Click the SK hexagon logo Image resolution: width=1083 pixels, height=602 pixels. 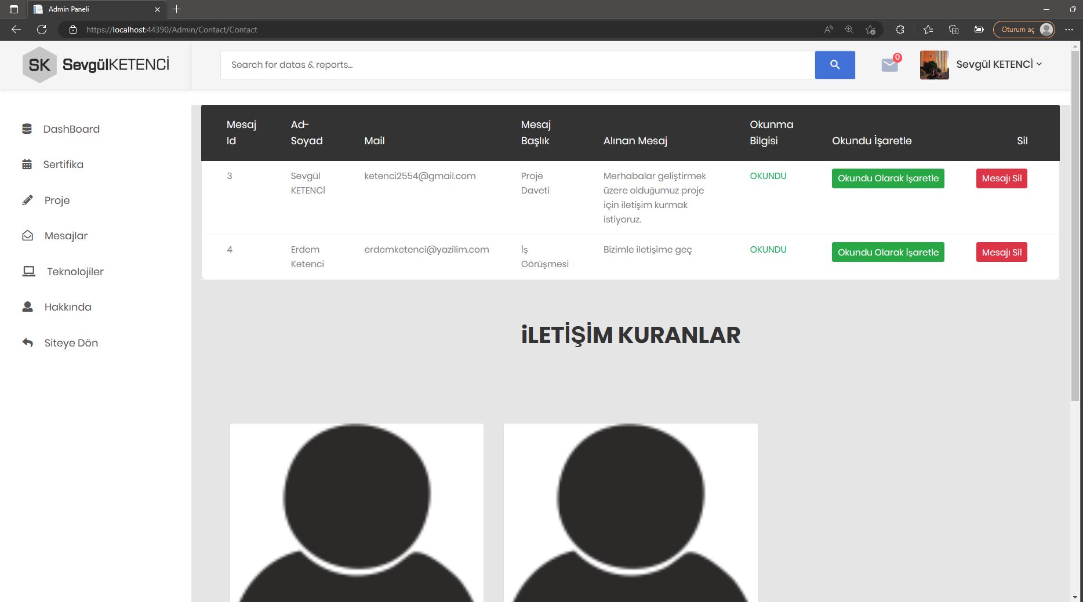(x=39, y=65)
